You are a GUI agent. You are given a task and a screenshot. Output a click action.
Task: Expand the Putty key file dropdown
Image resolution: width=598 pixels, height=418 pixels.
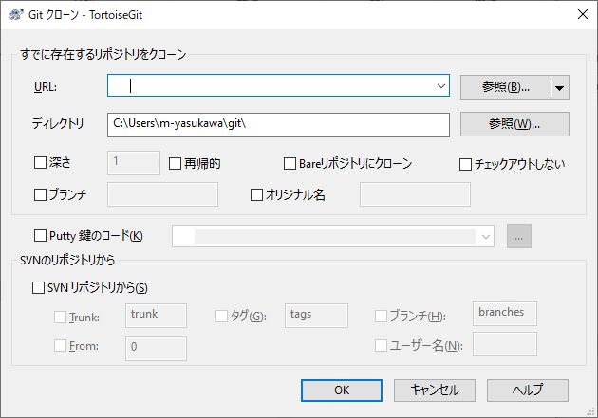coord(485,236)
